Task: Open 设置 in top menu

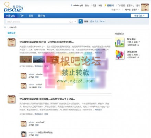Action: point(94,6)
